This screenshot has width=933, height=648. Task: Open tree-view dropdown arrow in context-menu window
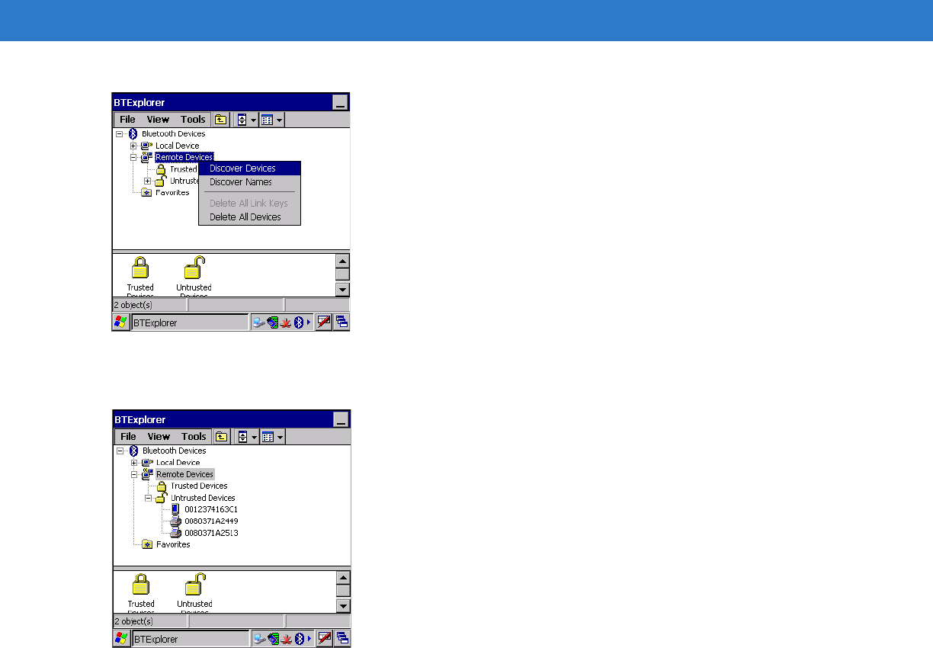(x=254, y=120)
